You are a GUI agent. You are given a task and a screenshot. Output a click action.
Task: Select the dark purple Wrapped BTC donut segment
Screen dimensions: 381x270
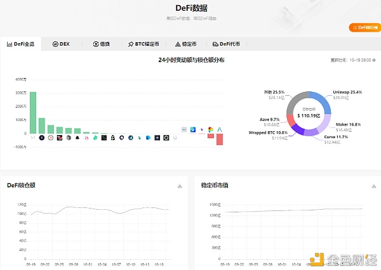click(x=297, y=129)
